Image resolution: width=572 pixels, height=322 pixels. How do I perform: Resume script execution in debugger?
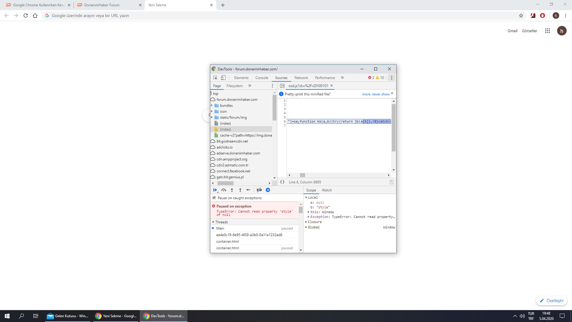(215, 190)
